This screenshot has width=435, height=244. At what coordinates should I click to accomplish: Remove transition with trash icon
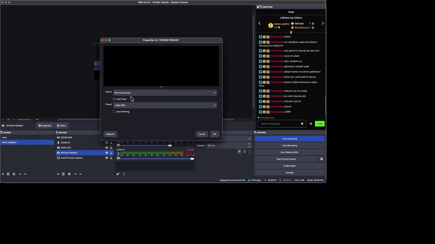[244, 151]
